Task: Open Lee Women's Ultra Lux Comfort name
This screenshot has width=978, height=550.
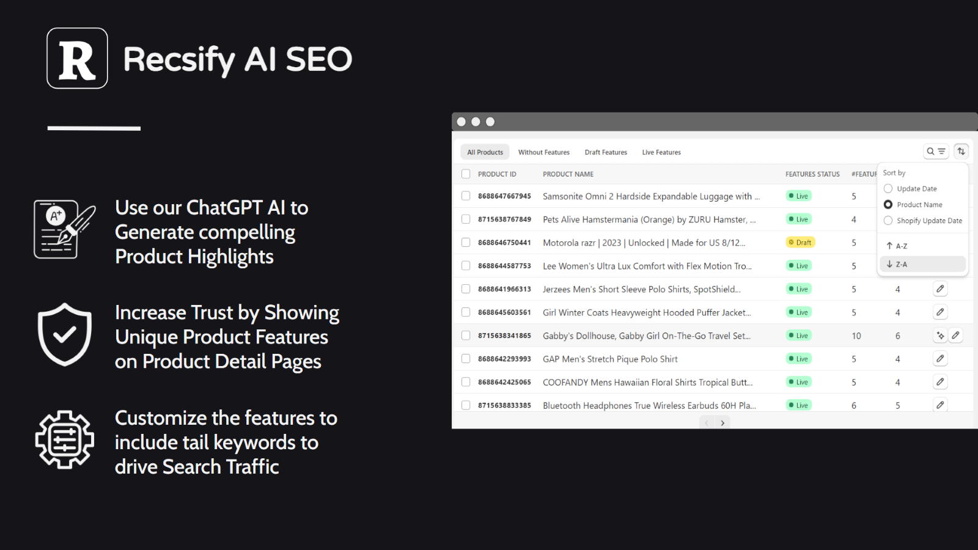Action: tap(647, 266)
